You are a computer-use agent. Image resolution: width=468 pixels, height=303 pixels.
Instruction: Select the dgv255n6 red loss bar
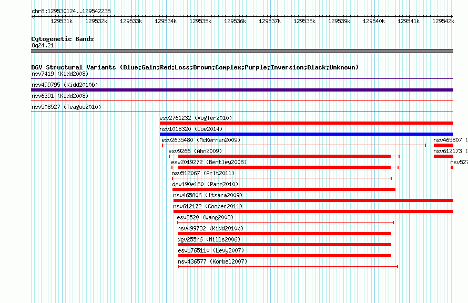pos(284,245)
